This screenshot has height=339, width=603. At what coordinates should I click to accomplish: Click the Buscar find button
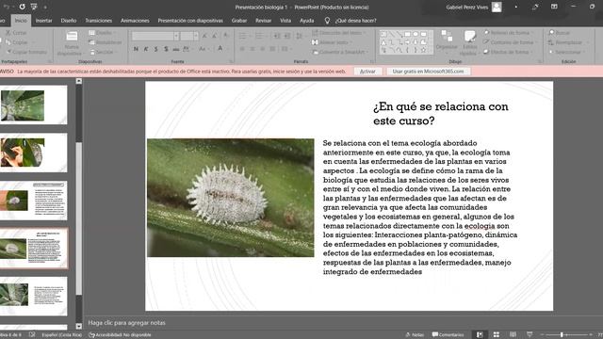(560, 33)
